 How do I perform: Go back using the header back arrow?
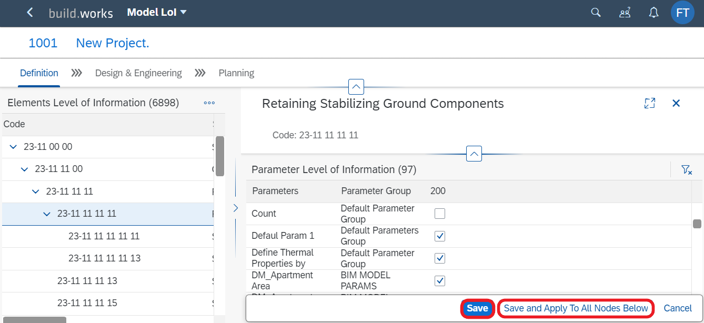[30, 13]
